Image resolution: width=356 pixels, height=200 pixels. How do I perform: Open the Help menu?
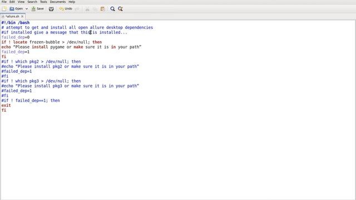(x=72, y=2)
